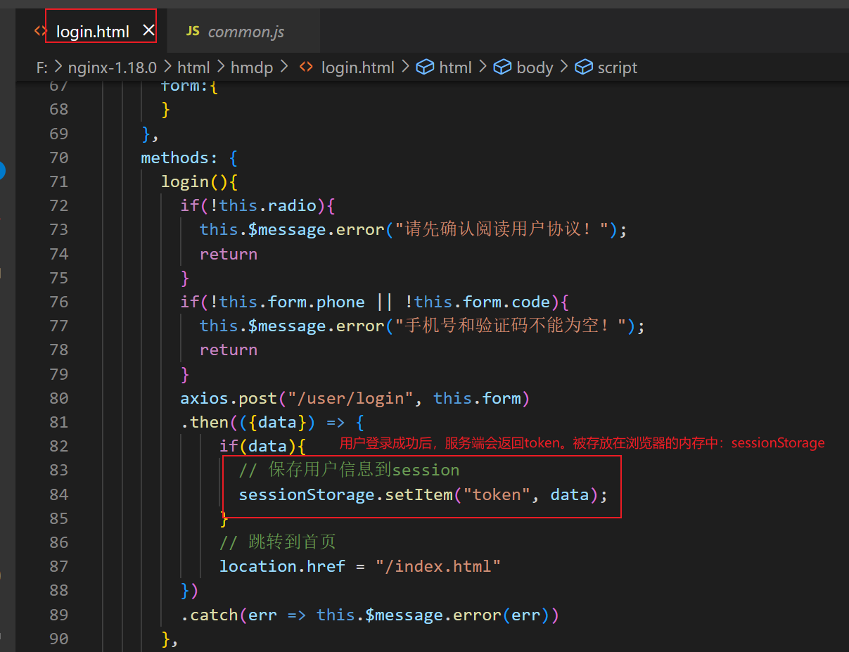Open the hmdp breadcrumb folder
This screenshot has width=849, height=652.
click(x=253, y=68)
